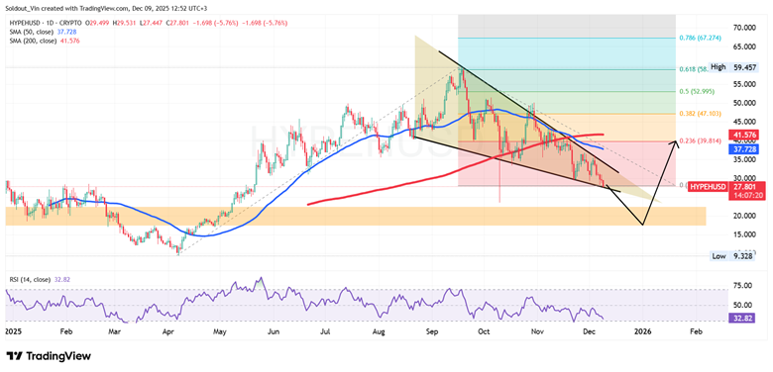Click the 0.786 (67.274) Fibonacci label

pyautogui.click(x=699, y=38)
